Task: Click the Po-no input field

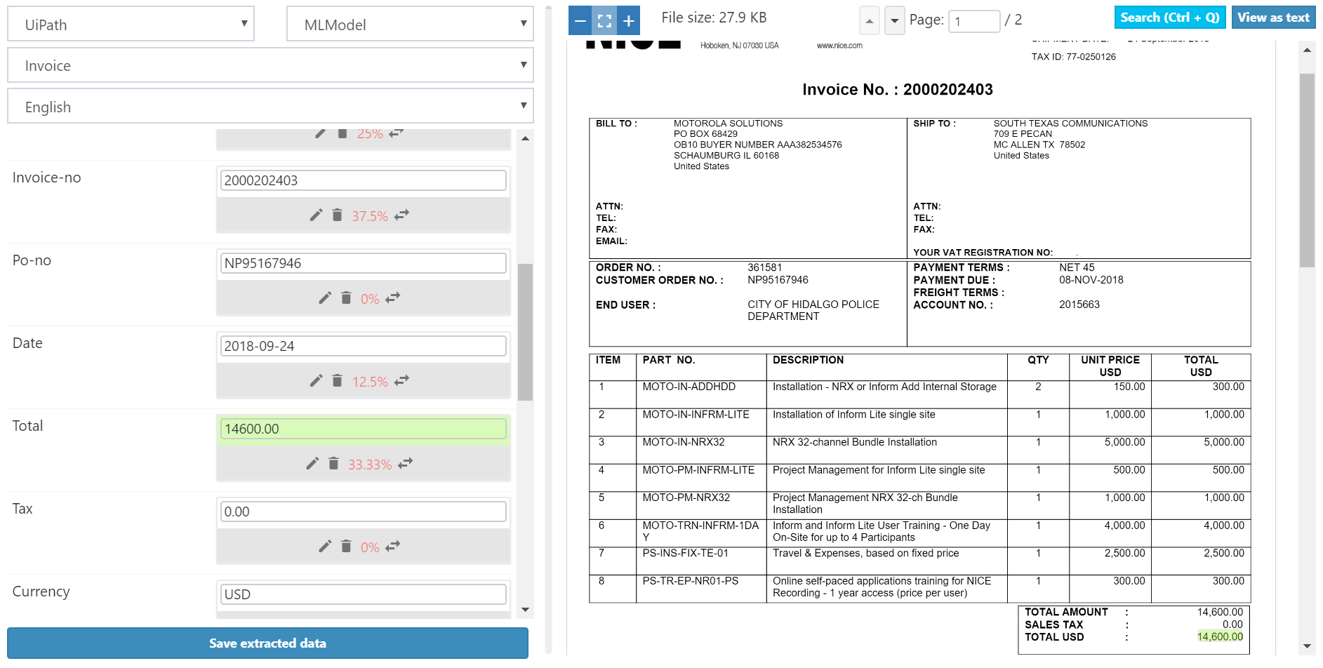Action: pos(364,263)
